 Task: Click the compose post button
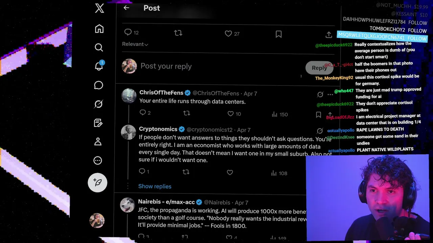pyautogui.click(x=97, y=183)
